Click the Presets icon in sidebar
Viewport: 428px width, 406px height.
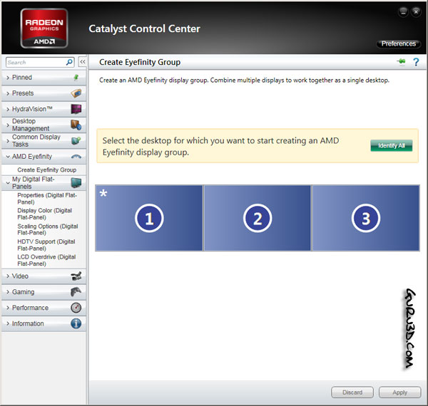pos(76,93)
